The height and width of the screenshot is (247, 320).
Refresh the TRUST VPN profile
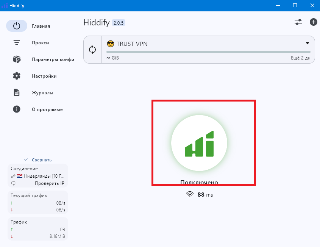(92, 50)
